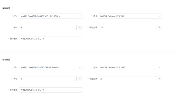
Task: Click the basic config disk space field
Action: pos(128,27)
